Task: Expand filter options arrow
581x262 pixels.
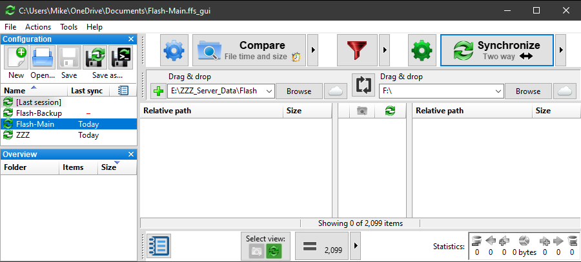Action: tap(384, 50)
